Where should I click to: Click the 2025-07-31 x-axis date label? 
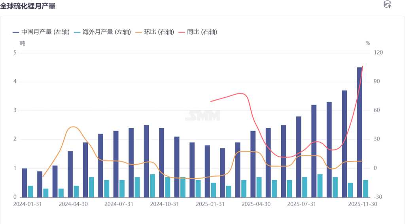pyautogui.click(x=301, y=204)
